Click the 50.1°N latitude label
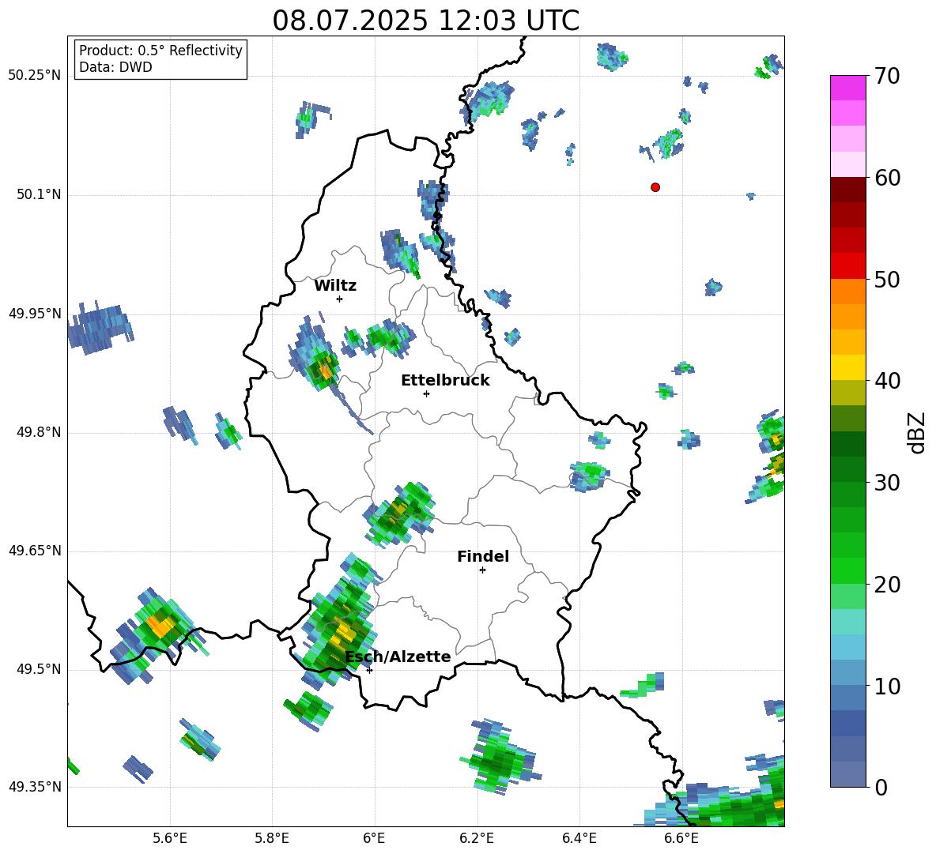This screenshot has height=854, width=936. pos(39,194)
